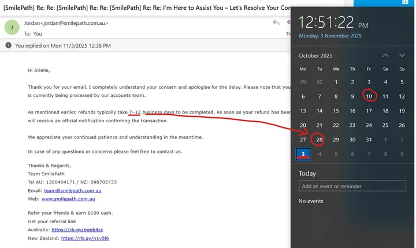Click the 12:51:22 PM clock display
Image resolution: width=416 pixels, height=248 pixels.
[x=333, y=22]
